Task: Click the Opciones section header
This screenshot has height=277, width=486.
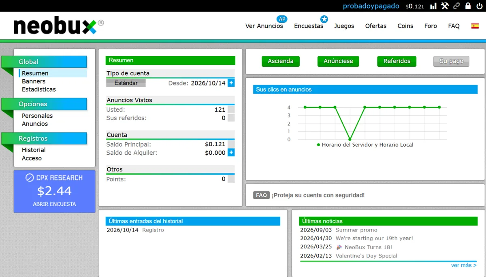Action: pyautogui.click(x=44, y=104)
